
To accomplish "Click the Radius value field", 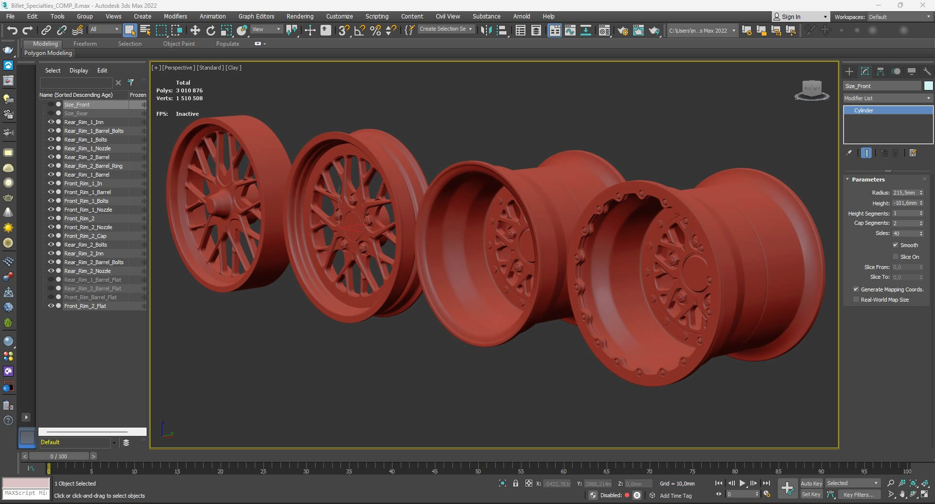I will click(905, 193).
